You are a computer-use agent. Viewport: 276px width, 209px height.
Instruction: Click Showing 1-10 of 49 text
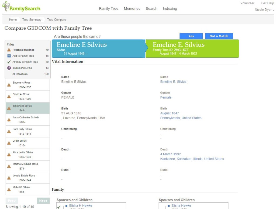(x=20, y=207)
